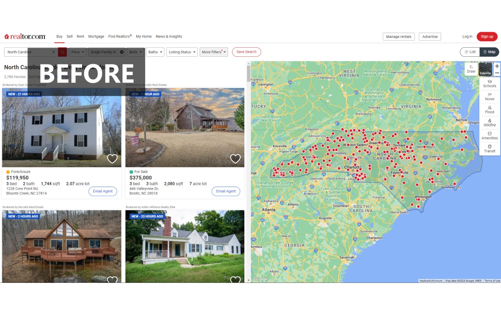The width and height of the screenshot is (501, 313).
Task: Open Keyboard shortcuts link on map
Action: coord(431,281)
